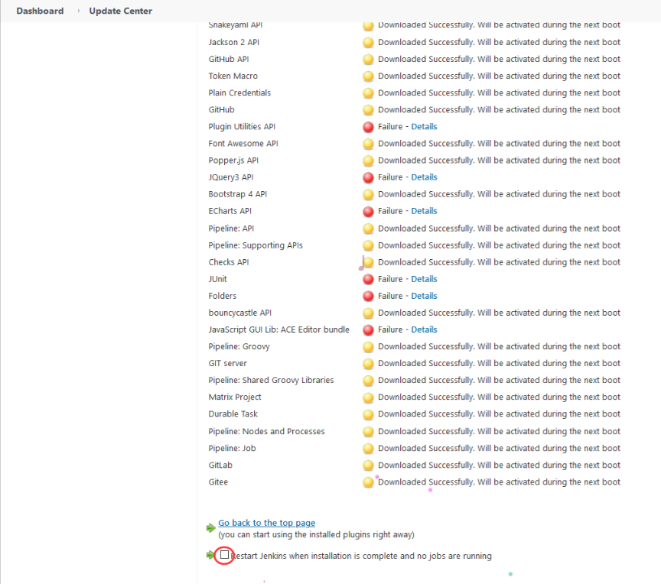Click the Pipeline: Groovy plugin name
Viewport: 661px width, 584px height.
coord(239,346)
